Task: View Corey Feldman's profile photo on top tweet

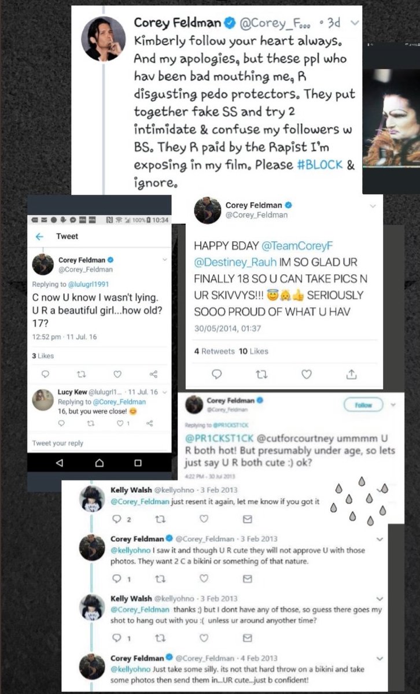Action: pos(105,38)
